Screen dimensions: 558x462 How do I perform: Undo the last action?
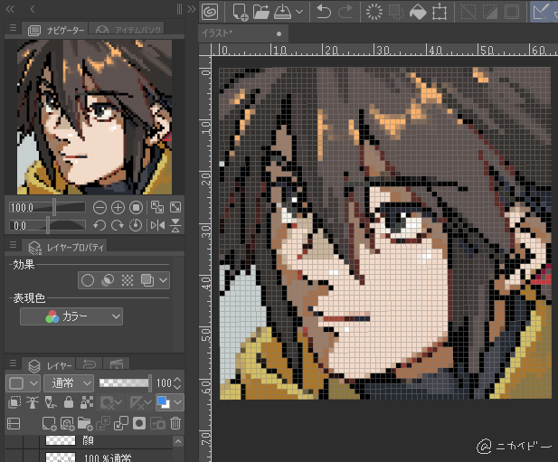[x=324, y=12]
